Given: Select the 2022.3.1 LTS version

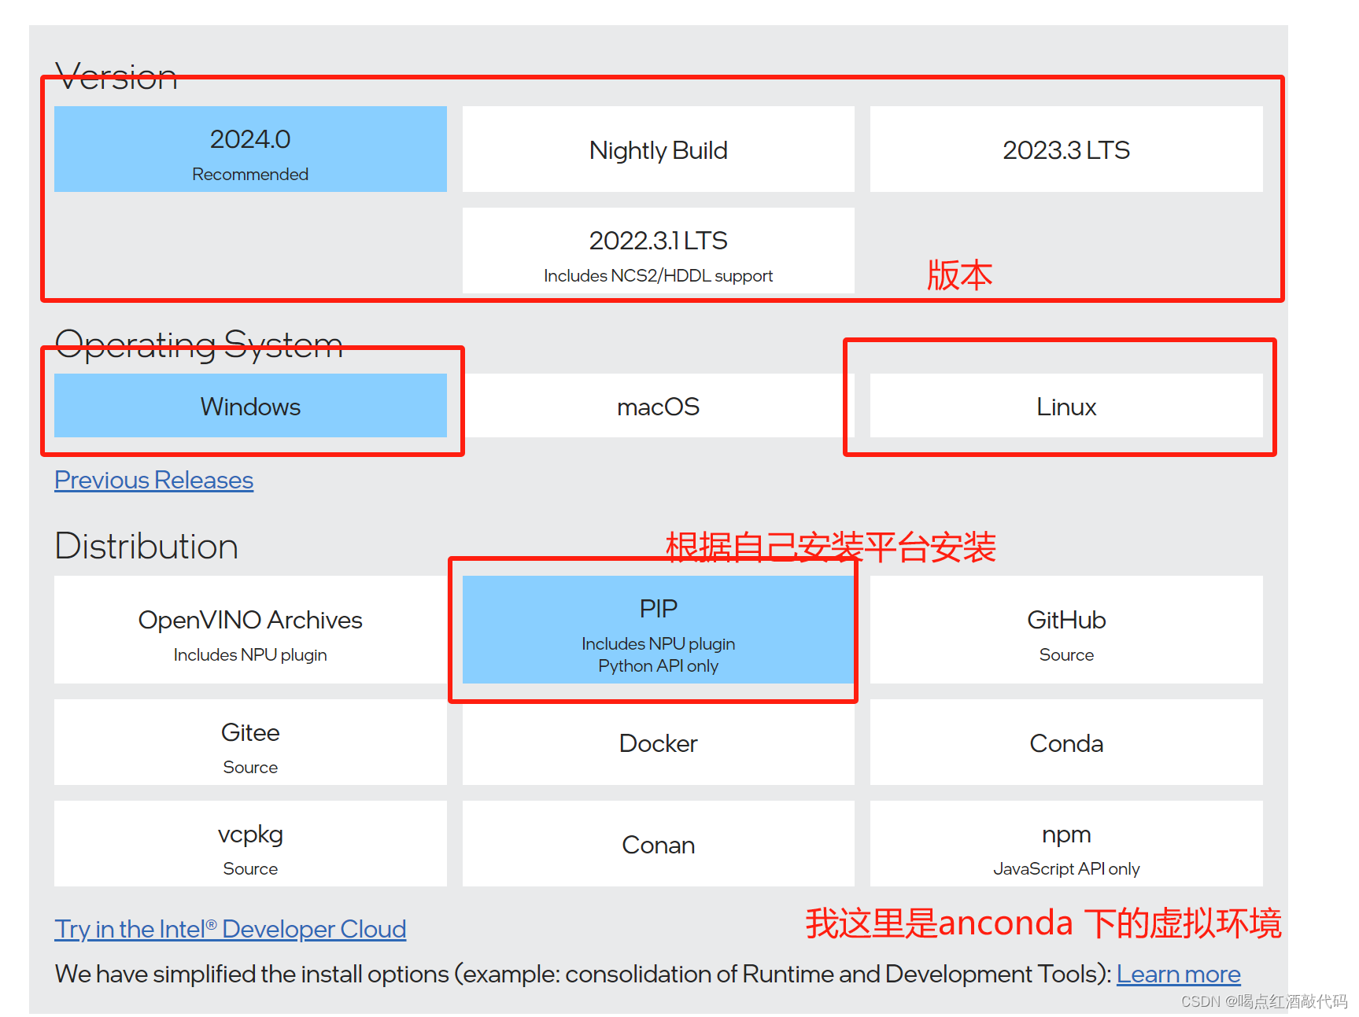Looking at the screenshot, I should point(658,250).
